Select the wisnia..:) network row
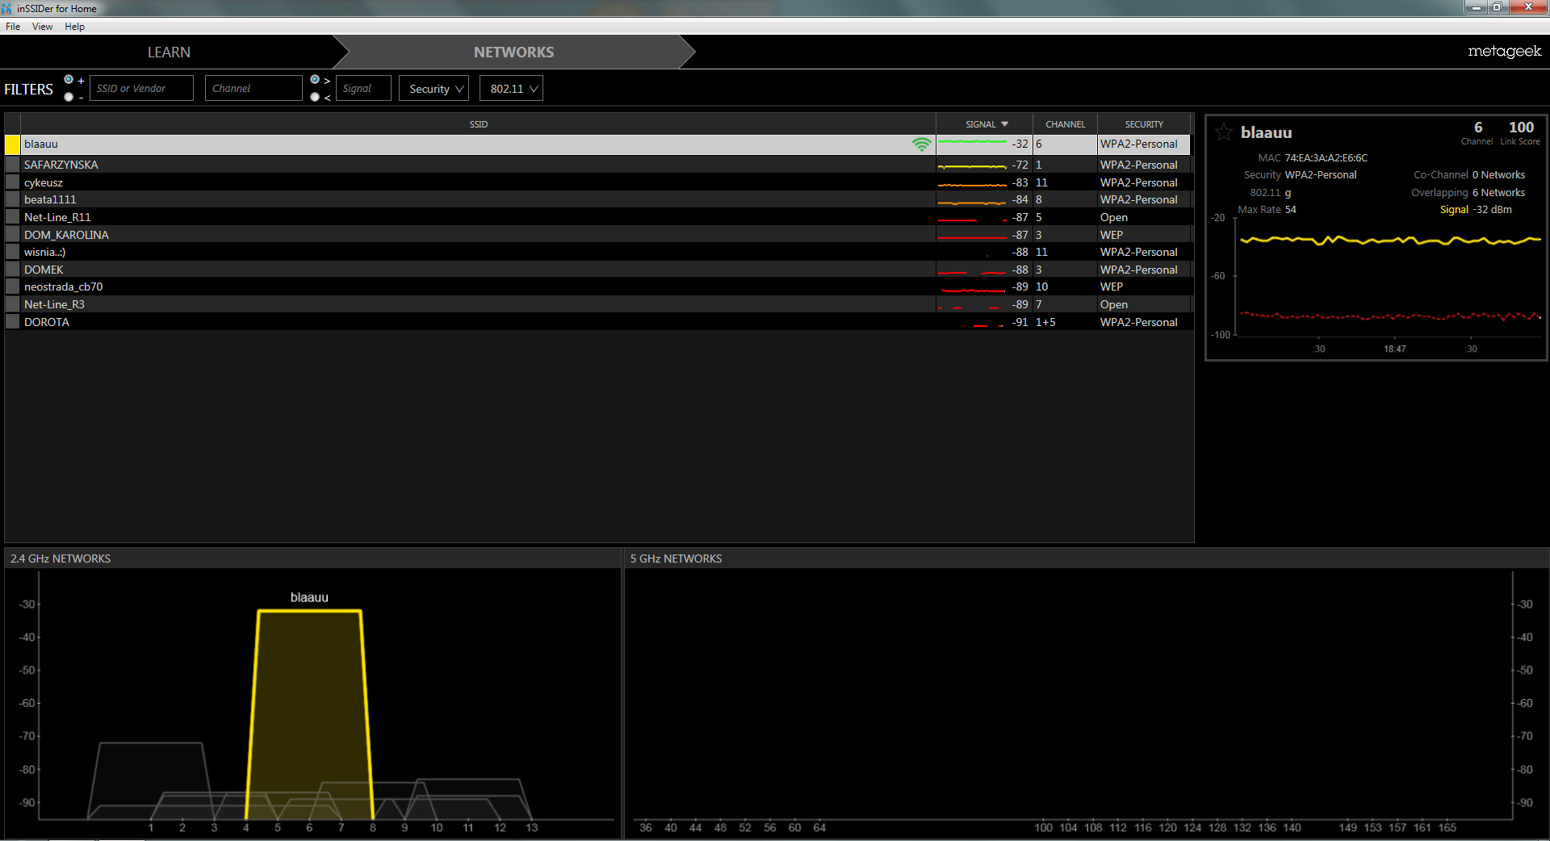1550x841 pixels. coord(598,252)
